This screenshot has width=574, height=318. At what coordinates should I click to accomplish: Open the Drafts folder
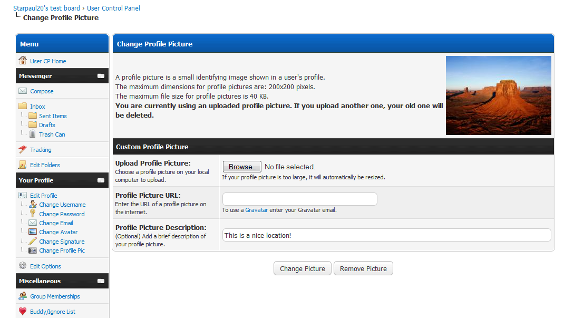pyautogui.click(x=47, y=125)
